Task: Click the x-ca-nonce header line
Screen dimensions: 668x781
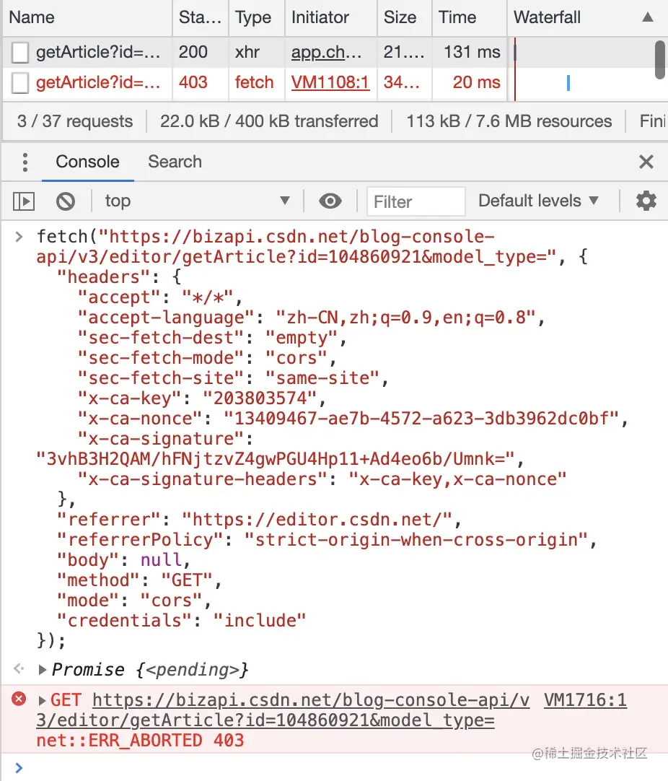Action: pos(353,419)
